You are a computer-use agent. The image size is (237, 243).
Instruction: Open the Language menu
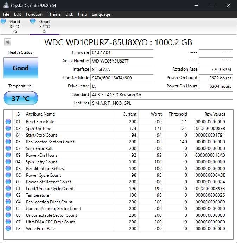[x=101, y=14]
